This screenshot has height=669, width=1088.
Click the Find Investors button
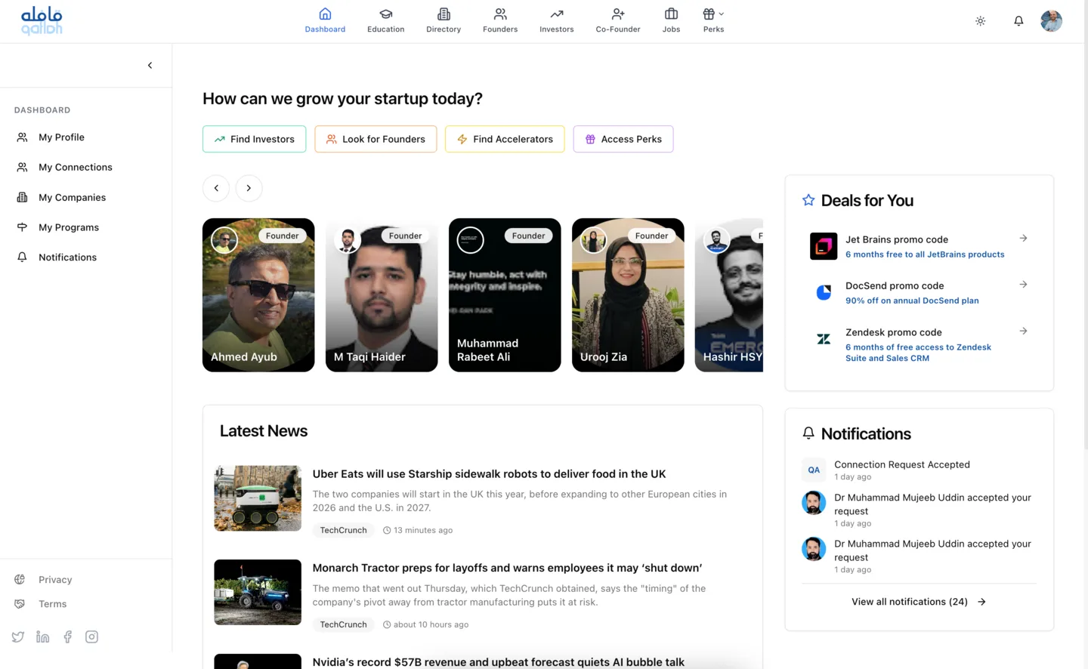[x=254, y=139]
